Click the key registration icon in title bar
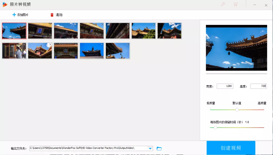 pos(223,4)
